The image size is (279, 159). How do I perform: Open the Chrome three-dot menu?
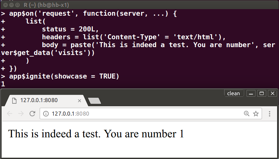(270, 114)
